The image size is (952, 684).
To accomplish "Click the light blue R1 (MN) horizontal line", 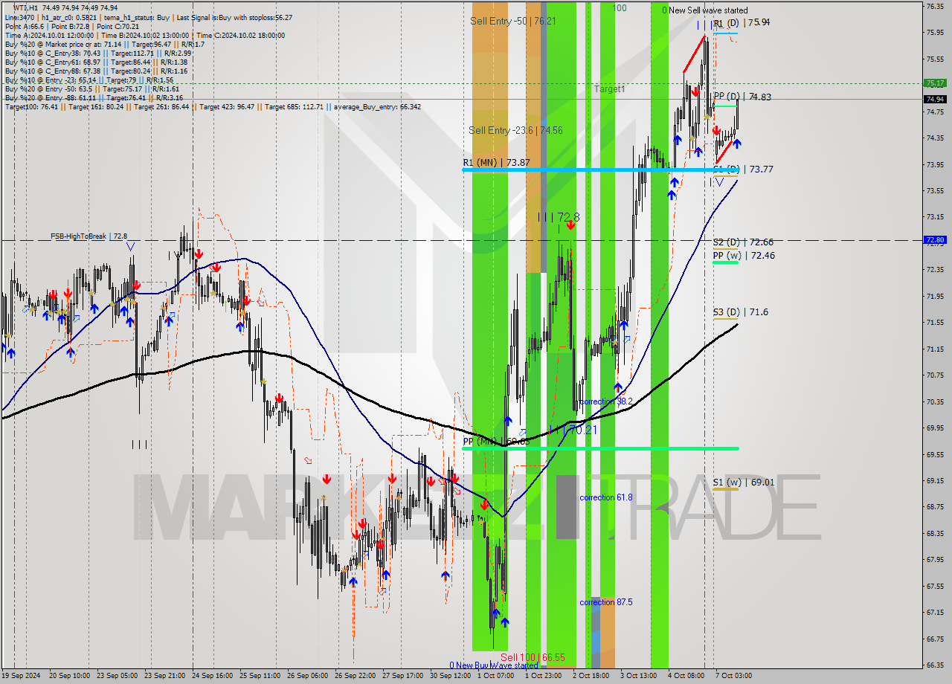I will (x=599, y=170).
